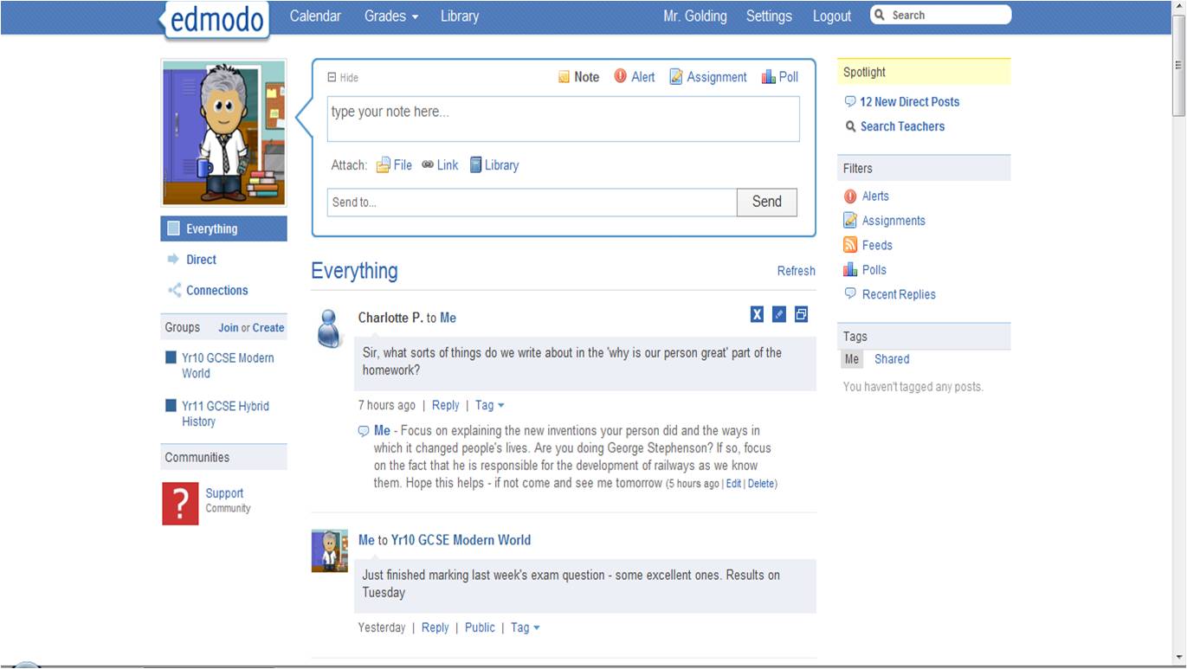
Task: Click the pencil icon on Charlotte's post
Action: (x=779, y=314)
